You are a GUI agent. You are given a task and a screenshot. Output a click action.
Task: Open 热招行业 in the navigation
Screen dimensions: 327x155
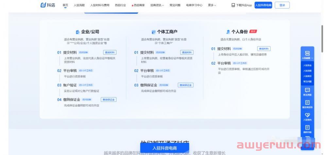click(x=120, y=5)
